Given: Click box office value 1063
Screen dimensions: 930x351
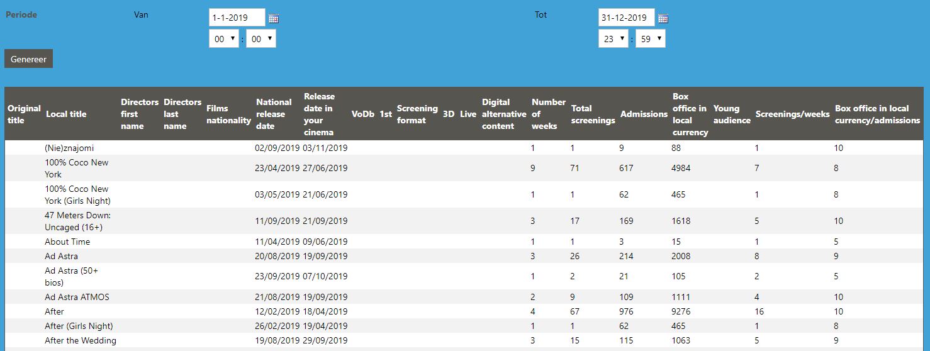Looking at the screenshot, I should pyautogui.click(x=681, y=340).
